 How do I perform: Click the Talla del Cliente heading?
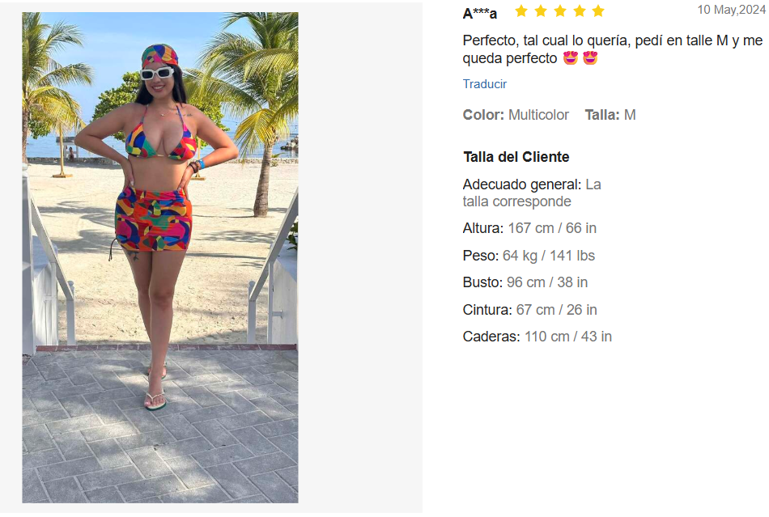click(x=516, y=157)
